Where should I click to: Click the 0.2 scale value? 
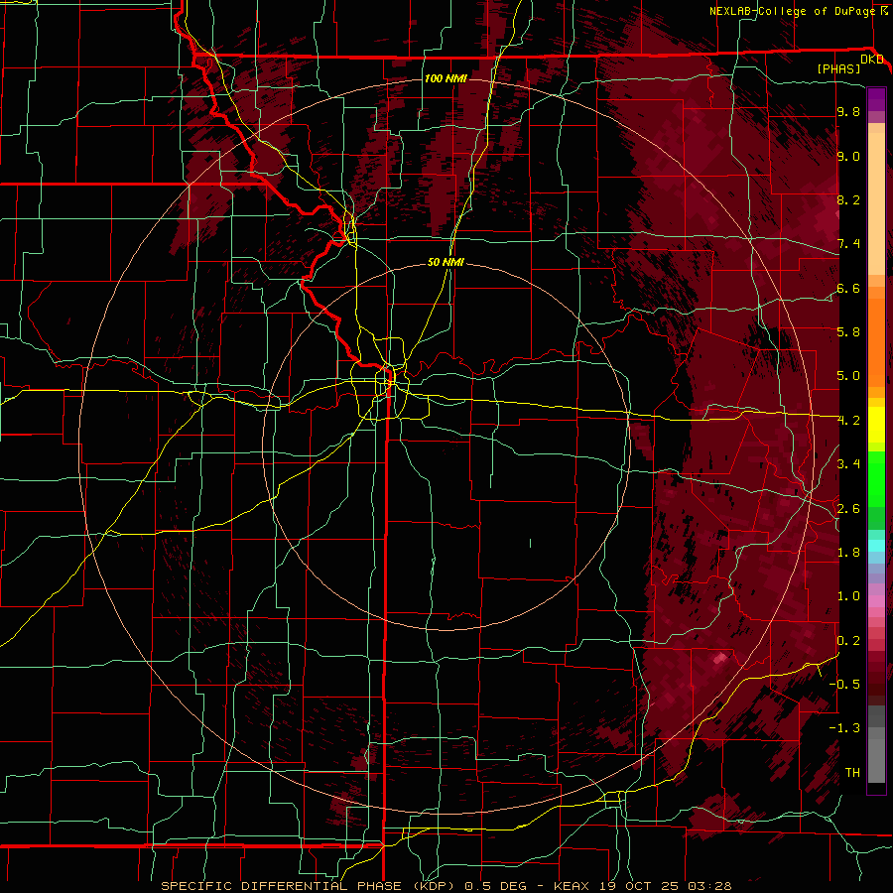pos(848,641)
